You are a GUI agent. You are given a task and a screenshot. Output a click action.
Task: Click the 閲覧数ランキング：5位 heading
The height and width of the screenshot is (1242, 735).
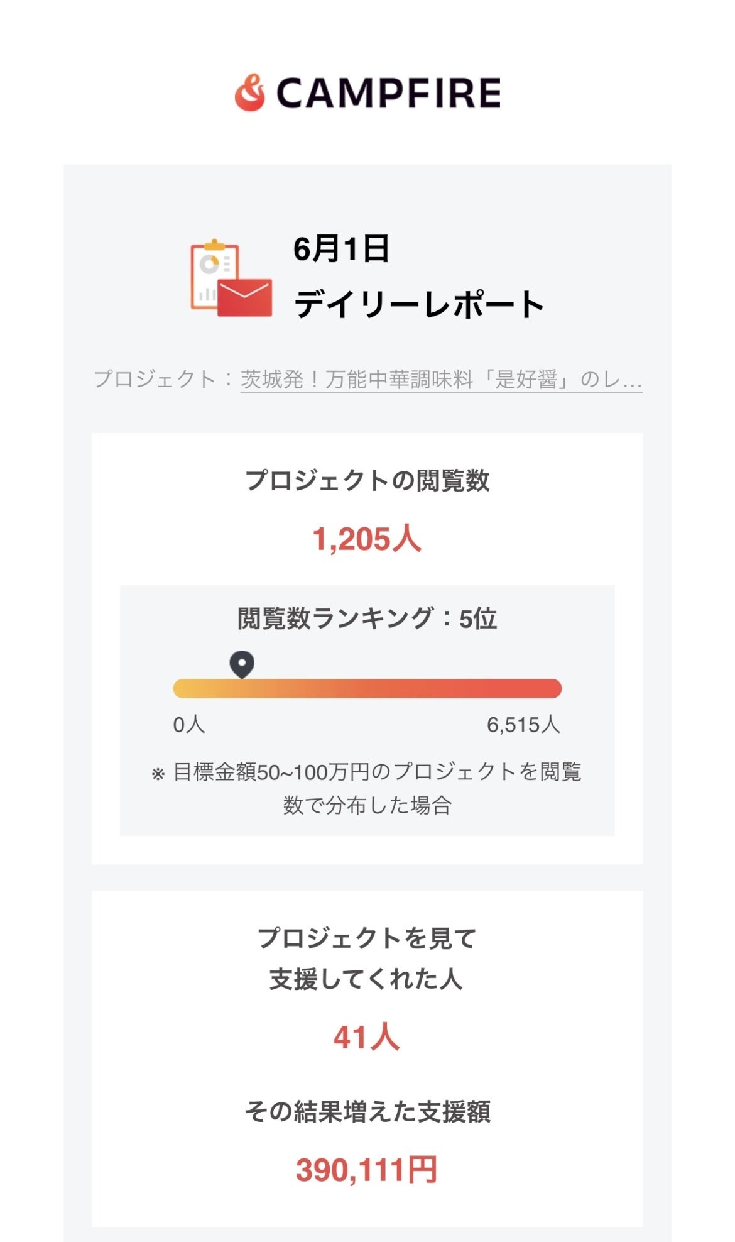[x=367, y=618]
